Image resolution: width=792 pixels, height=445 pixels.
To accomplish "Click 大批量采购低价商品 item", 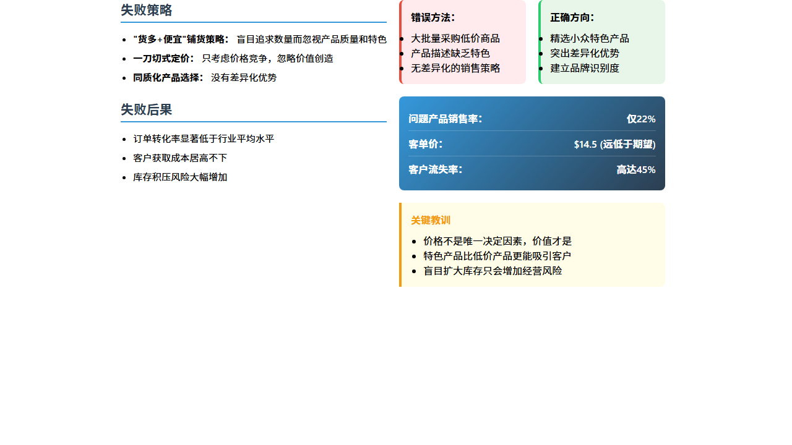I will [455, 38].
